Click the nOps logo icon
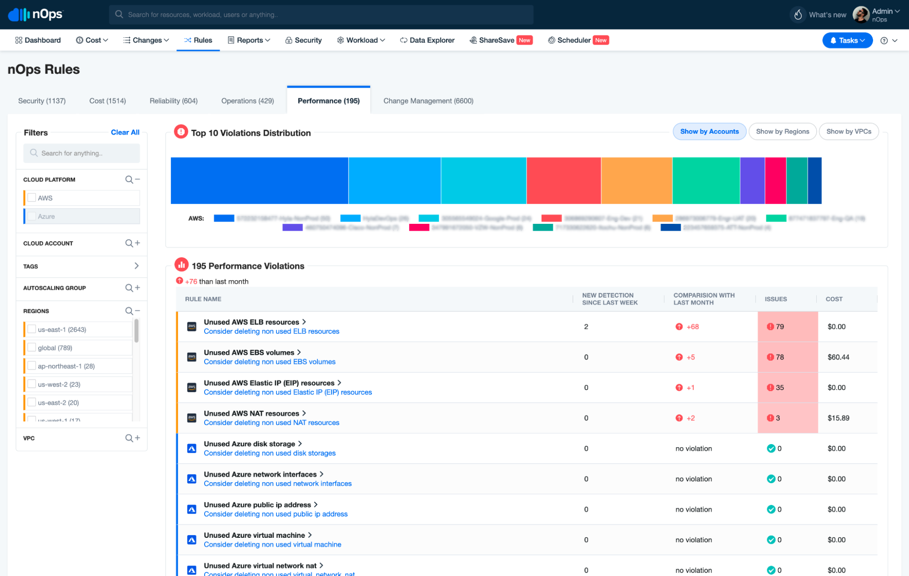Screen dimensions: 909x576 [x=19, y=15]
